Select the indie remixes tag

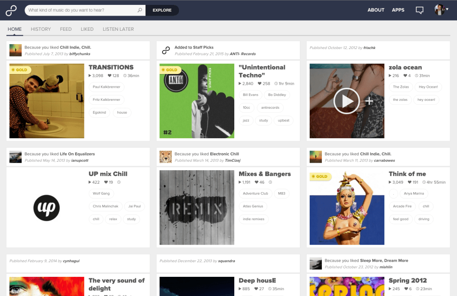pyautogui.click(x=253, y=219)
